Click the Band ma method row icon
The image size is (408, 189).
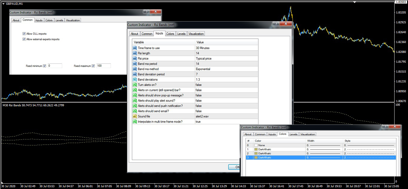pyautogui.click(x=135, y=69)
